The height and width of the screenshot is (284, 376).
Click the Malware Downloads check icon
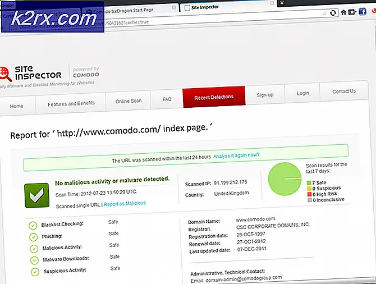(x=34, y=260)
